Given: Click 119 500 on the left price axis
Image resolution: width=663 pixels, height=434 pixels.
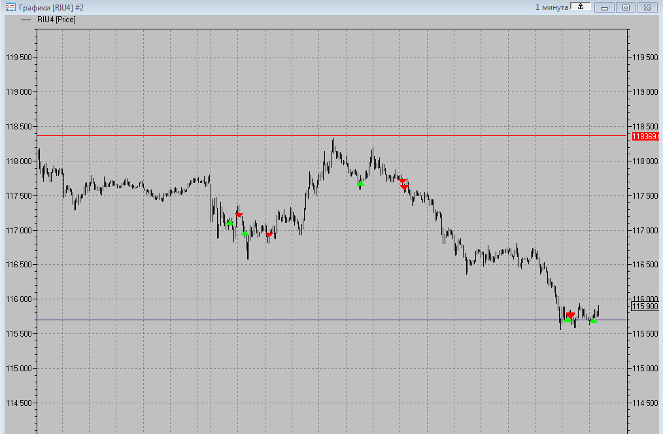Looking at the screenshot, I should (x=18, y=57).
